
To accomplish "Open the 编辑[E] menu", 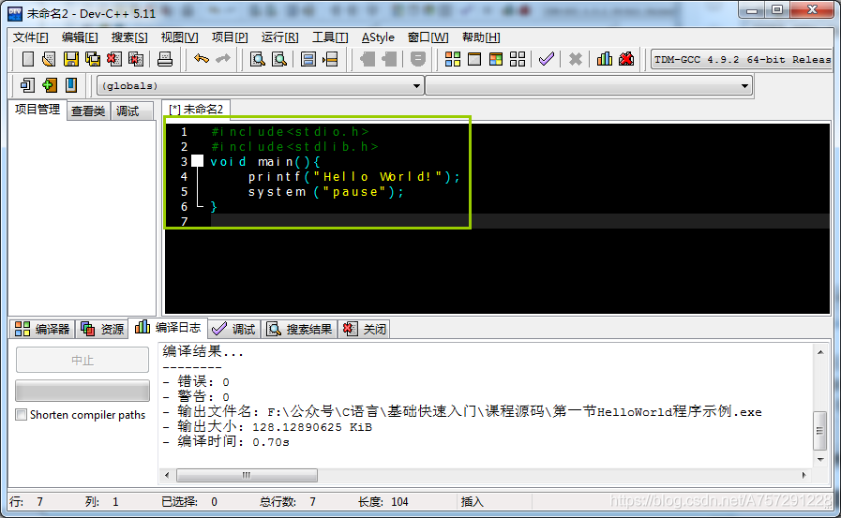I will pyautogui.click(x=80, y=37).
